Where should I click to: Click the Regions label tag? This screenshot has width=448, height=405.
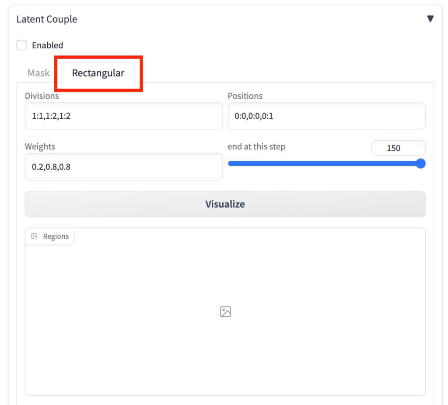tap(56, 236)
